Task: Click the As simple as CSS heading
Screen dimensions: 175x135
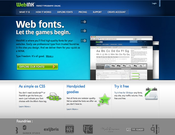Action: click(x=32, y=86)
